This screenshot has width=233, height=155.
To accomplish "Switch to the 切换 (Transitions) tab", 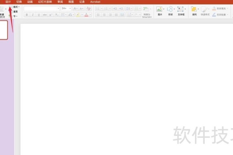I will pyautogui.click(x=19, y=2).
